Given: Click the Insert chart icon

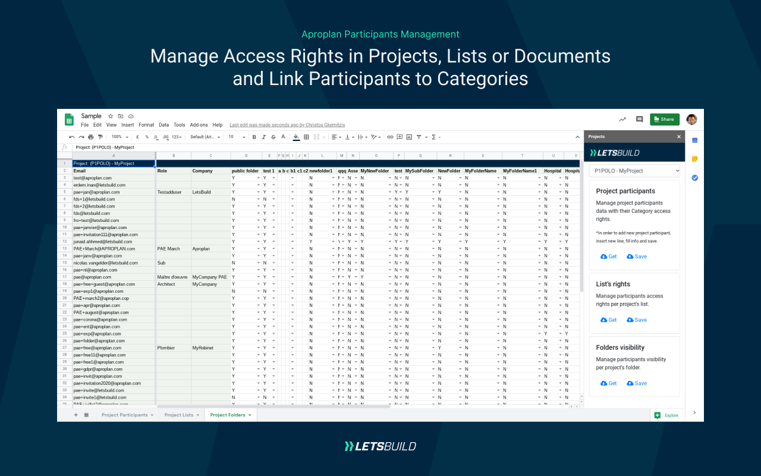Looking at the screenshot, I should [x=409, y=137].
